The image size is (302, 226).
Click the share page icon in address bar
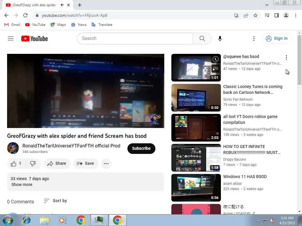click(246, 15)
